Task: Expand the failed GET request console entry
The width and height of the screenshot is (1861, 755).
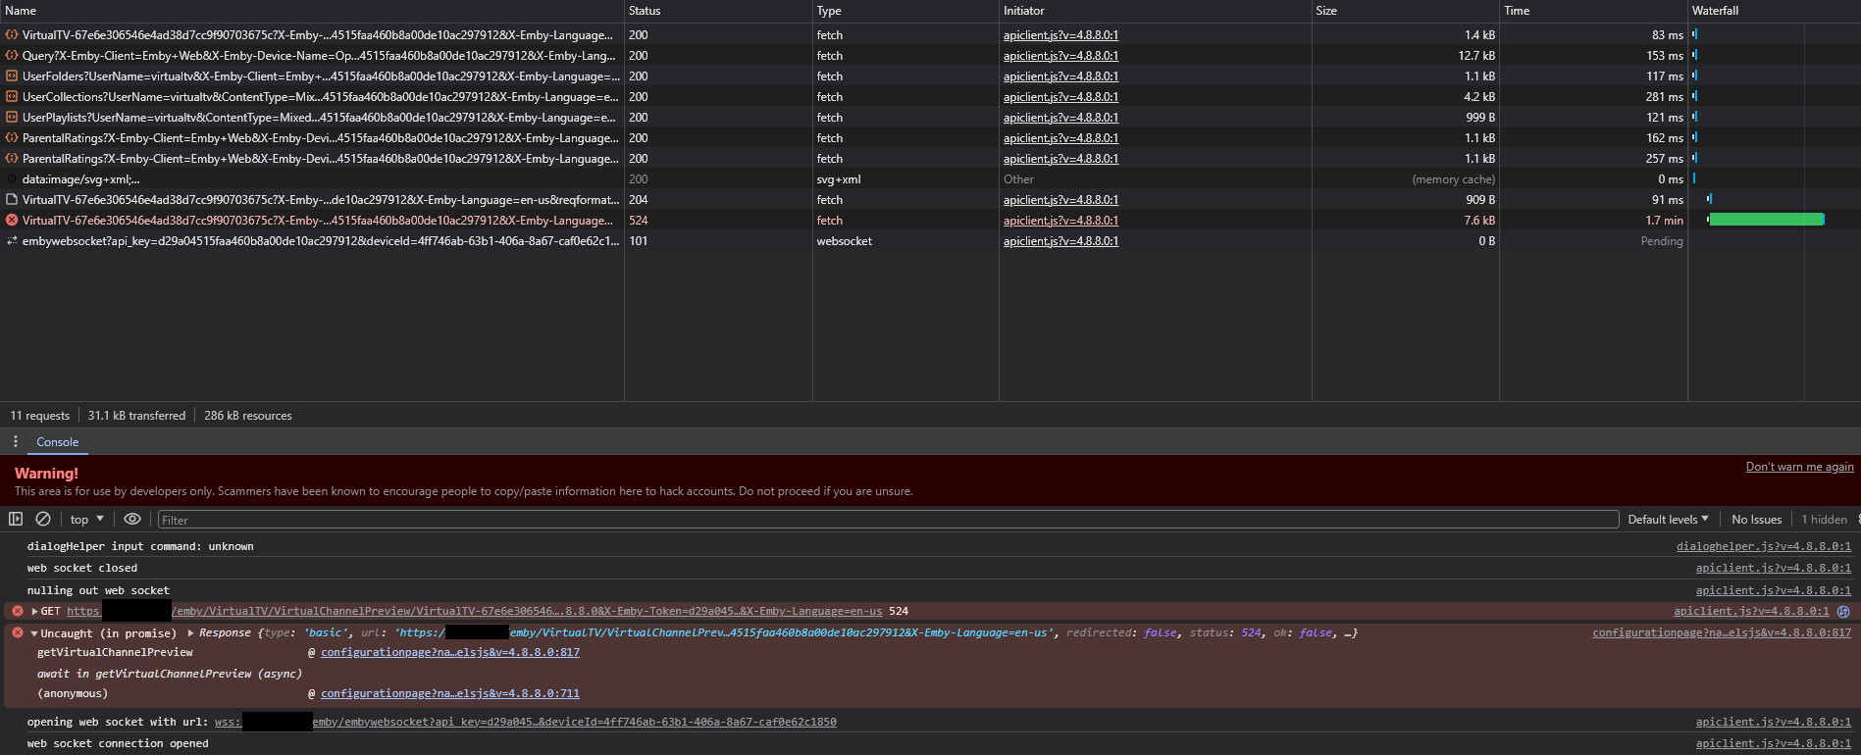Action: coord(35,611)
